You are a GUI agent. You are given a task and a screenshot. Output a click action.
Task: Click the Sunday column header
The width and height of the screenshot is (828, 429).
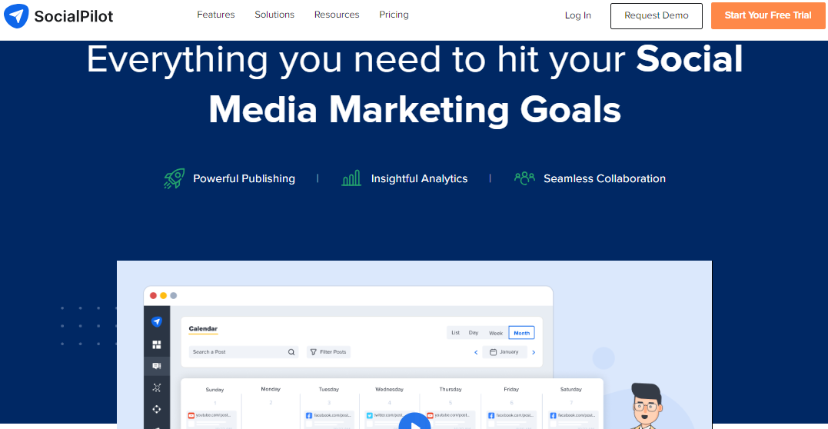coord(214,389)
